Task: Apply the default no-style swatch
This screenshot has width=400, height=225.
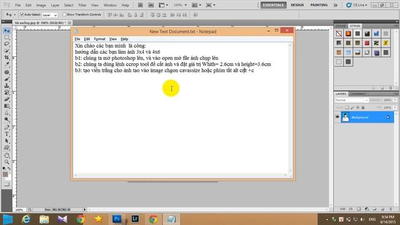Action: 339,34
